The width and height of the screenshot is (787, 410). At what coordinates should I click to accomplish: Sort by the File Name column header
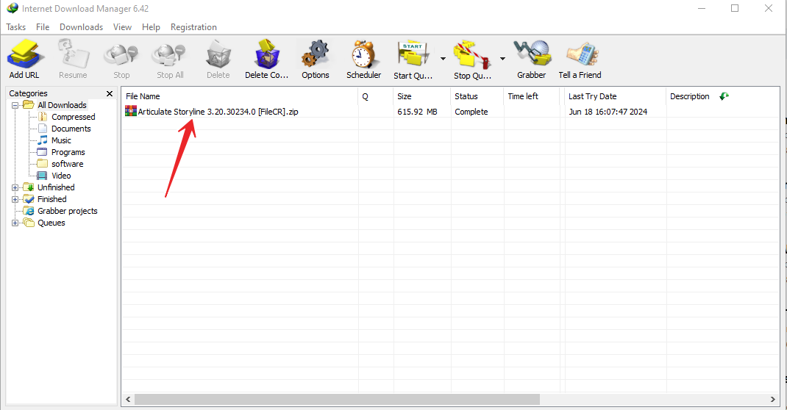[240, 96]
